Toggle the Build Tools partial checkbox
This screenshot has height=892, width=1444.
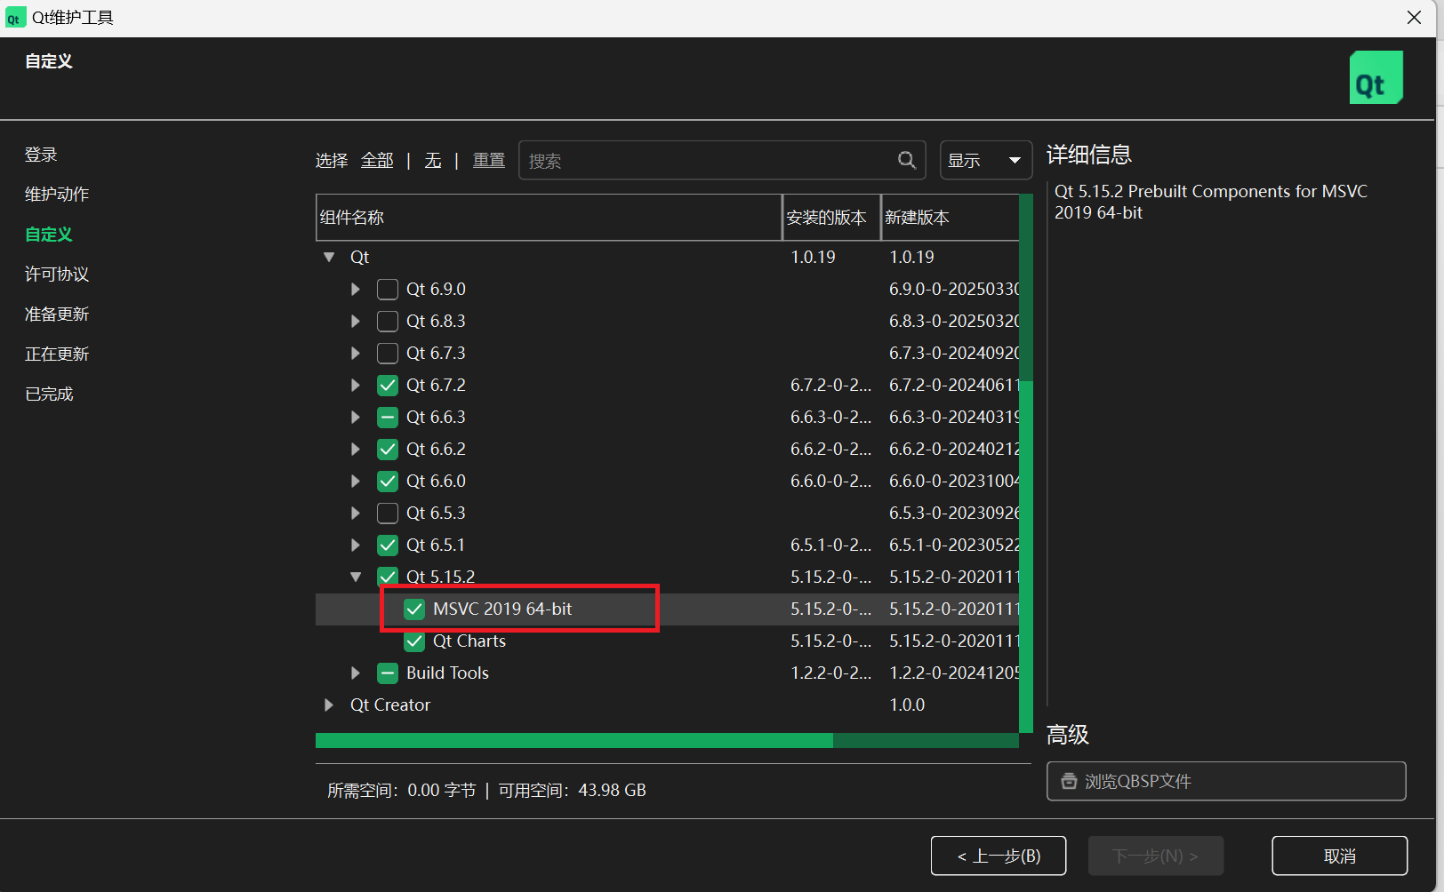pos(388,673)
